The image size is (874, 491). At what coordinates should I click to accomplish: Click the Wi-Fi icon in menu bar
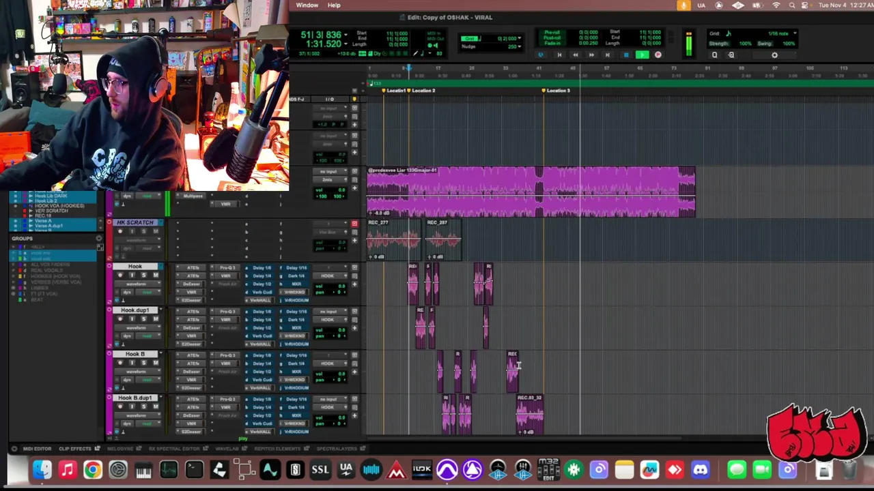[x=776, y=5]
